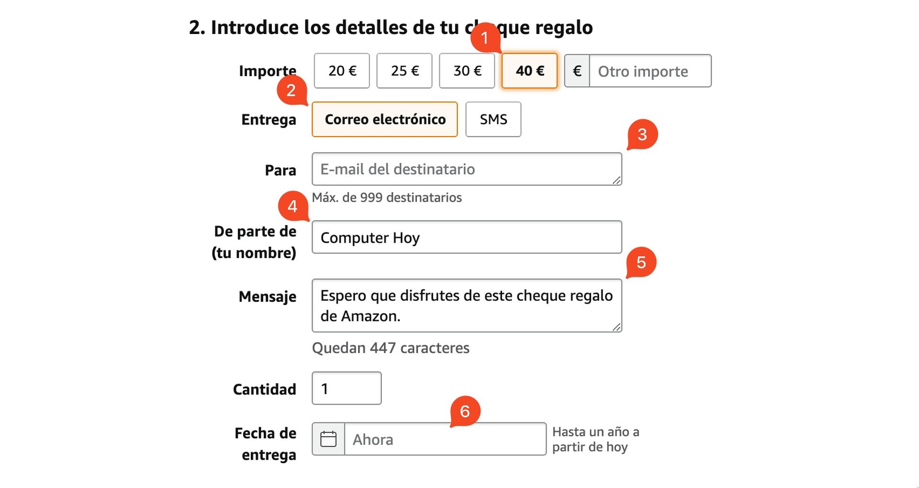Choose the 25 € amount button
919x488 pixels.
[404, 71]
